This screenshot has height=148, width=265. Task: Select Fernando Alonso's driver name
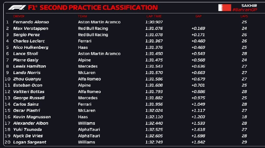tap(31, 22)
